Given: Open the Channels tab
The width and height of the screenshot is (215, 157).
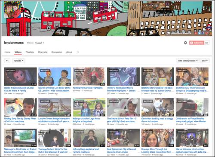Looking at the screenshot, I should [43, 52].
